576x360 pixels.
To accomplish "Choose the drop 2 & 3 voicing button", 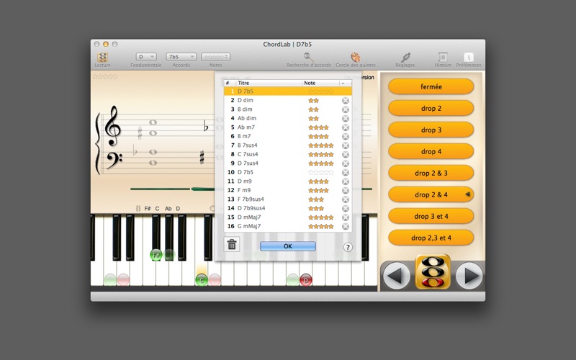I will (431, 173).
